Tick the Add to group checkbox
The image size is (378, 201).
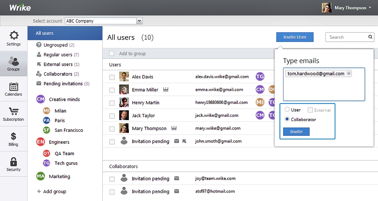[112, 53]
